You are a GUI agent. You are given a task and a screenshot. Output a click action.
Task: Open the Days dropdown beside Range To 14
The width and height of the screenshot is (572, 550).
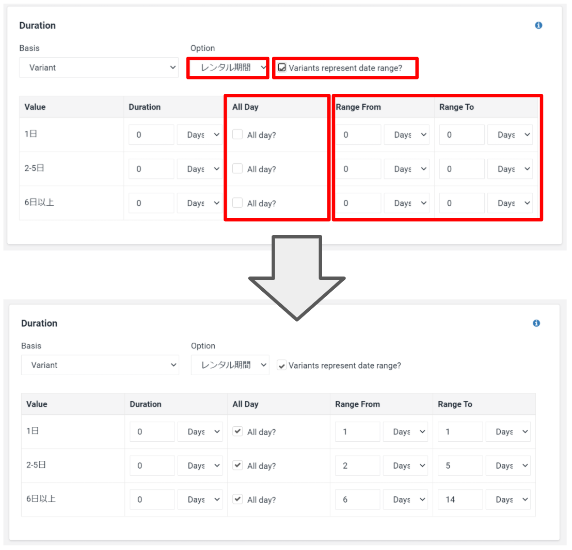508,499
